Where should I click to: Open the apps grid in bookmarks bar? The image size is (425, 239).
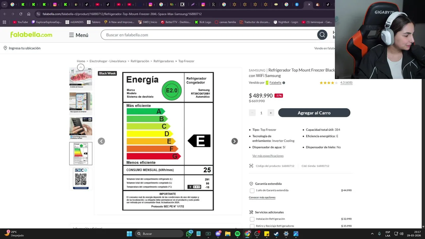click(x=4, y=22)
